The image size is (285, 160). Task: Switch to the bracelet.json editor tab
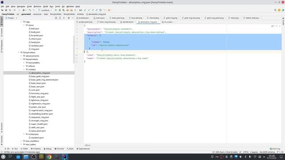(84, 18)
